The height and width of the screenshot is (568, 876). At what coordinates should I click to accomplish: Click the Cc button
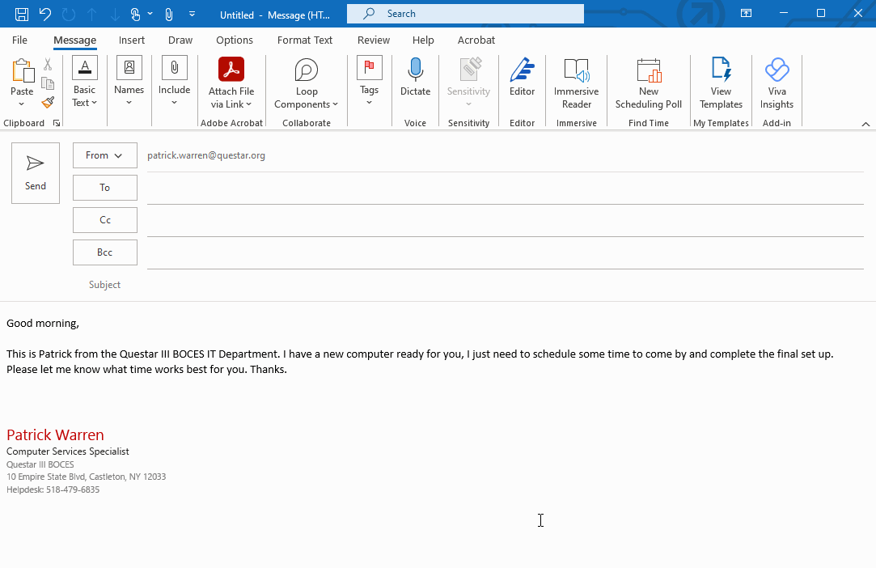pos(104,220)
